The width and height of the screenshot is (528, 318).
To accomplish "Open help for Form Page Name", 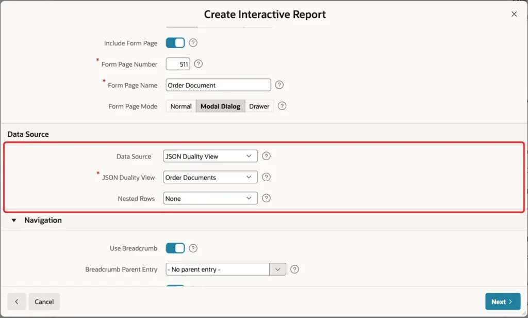I will click(279, 85).
